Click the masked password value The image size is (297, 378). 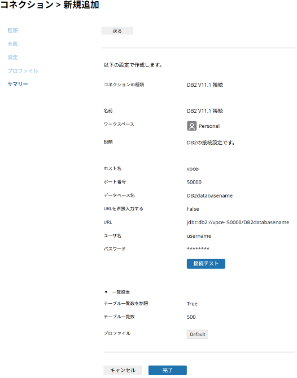tap(198, 248)
